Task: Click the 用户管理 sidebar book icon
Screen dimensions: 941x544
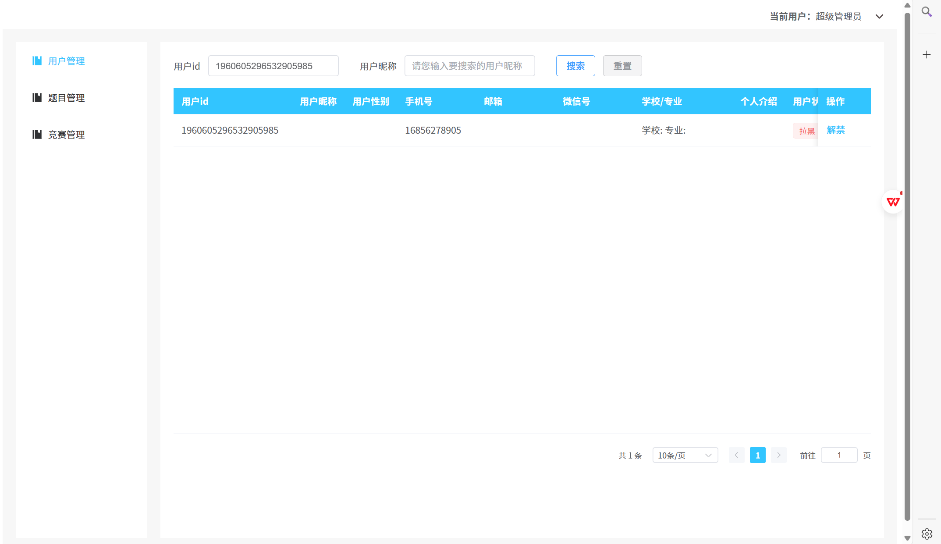Action: [x=37, y=61]
